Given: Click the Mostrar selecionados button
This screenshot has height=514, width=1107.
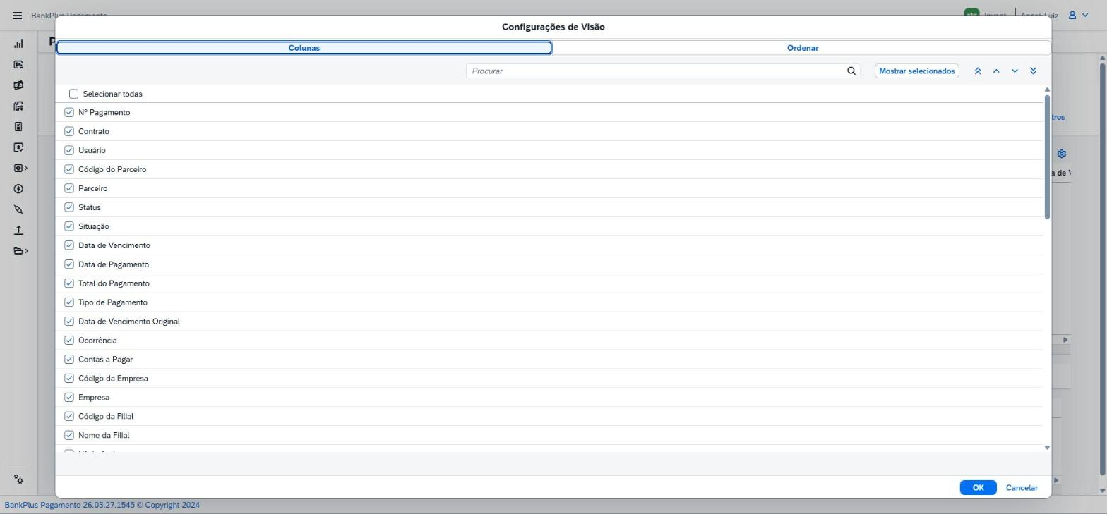Looking at the screenshot, I should (916, 71).
